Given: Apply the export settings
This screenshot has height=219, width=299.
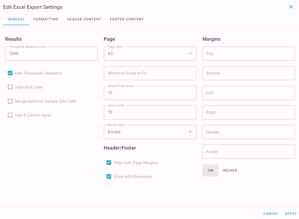Looking at the screenshot, I should pyautogui.click(x=291, y=214).
